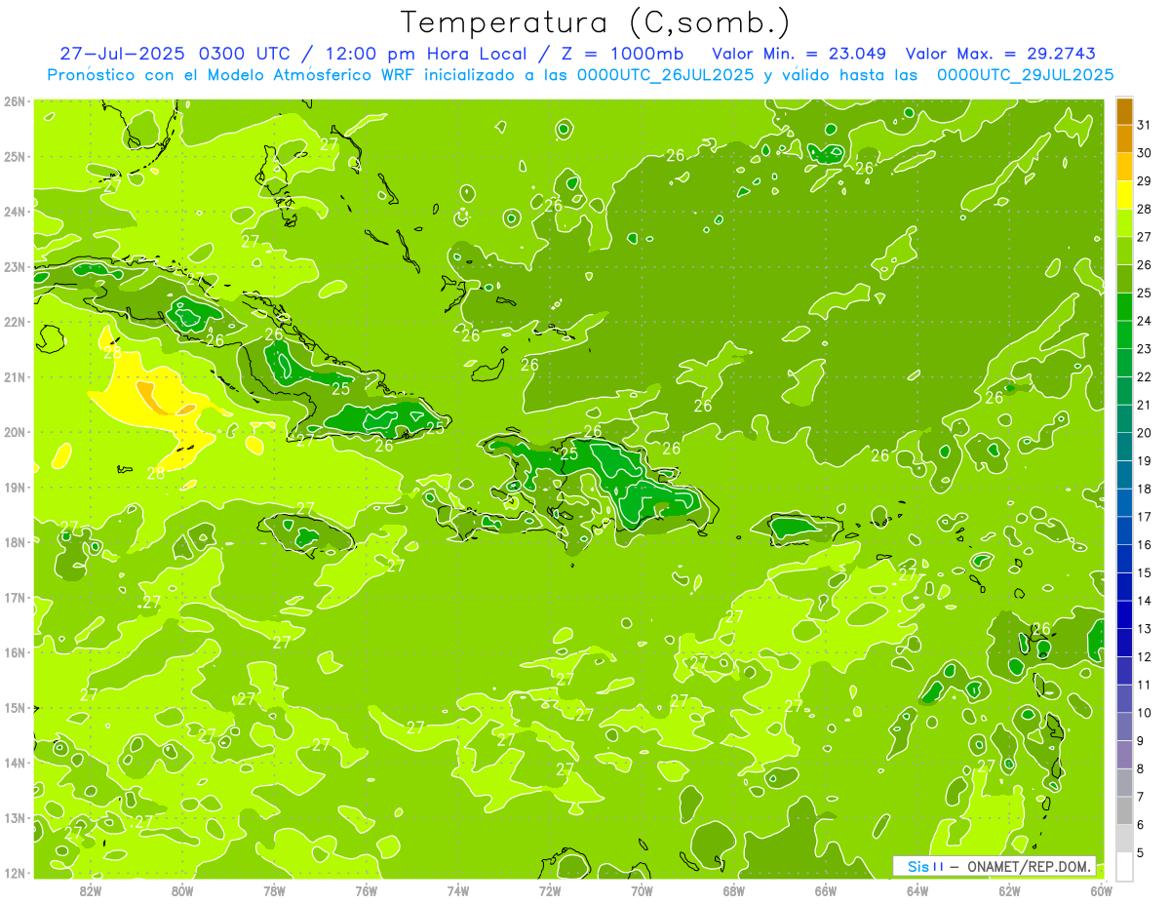Click the 23 label on the colorbar
Image resolution: width=1170 pixels, height=904 pixels.
[x=1144, y=348]
